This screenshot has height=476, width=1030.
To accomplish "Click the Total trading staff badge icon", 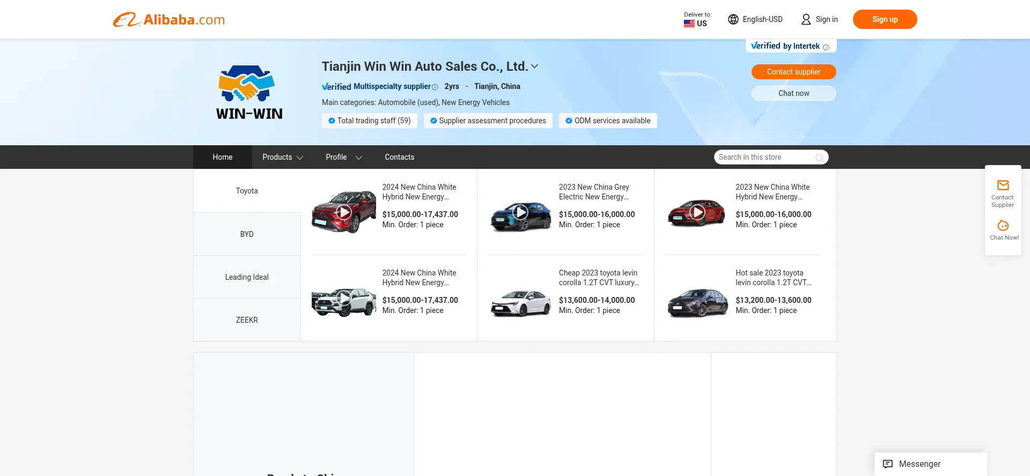I will [332, 121].
